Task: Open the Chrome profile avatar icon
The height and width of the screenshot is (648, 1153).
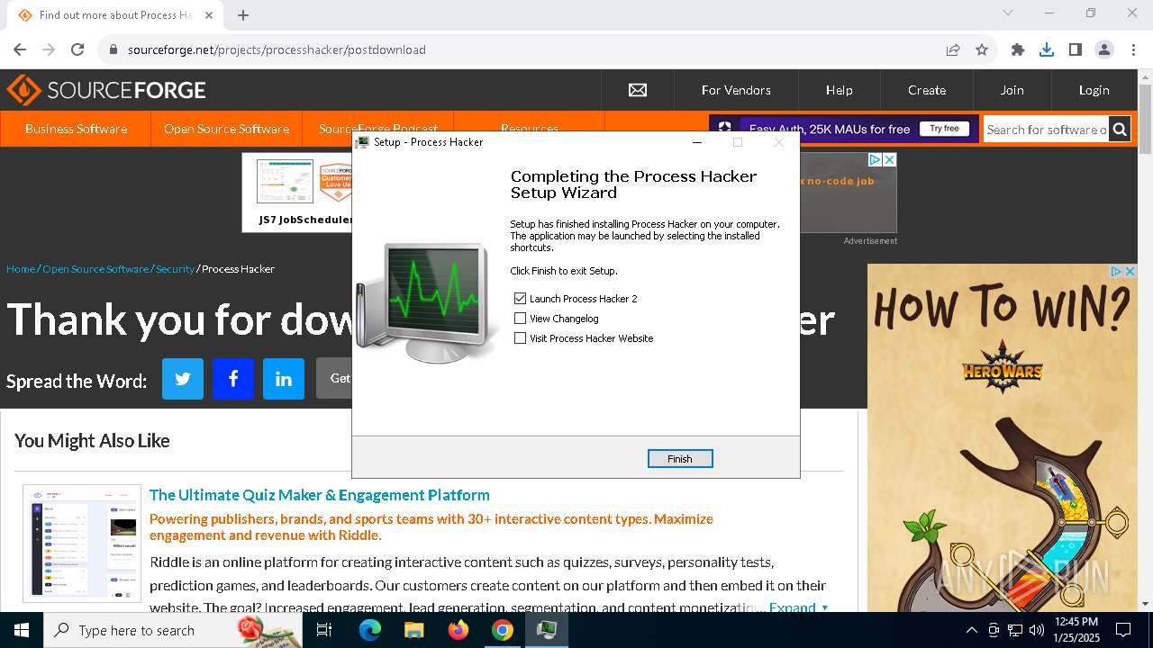Action: tap(1104, 49)
